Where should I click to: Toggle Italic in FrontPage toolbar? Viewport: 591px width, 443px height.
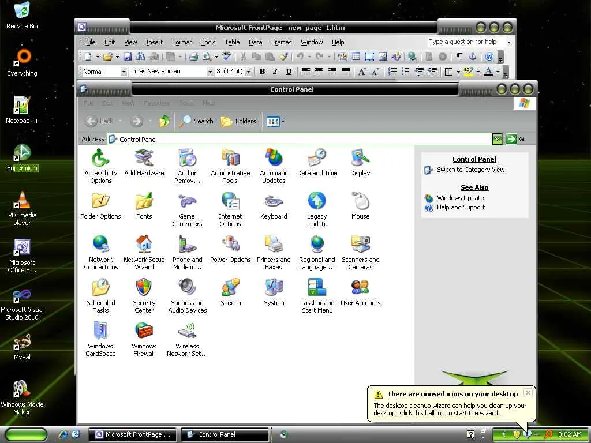point(275,71)
